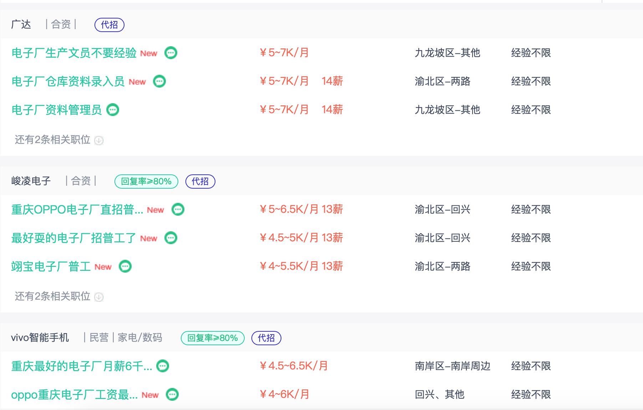Screen dimensions: 643x410
Task: Open chat for 翊宝电子厂普工 posting
Action: (x=125, y=267)
